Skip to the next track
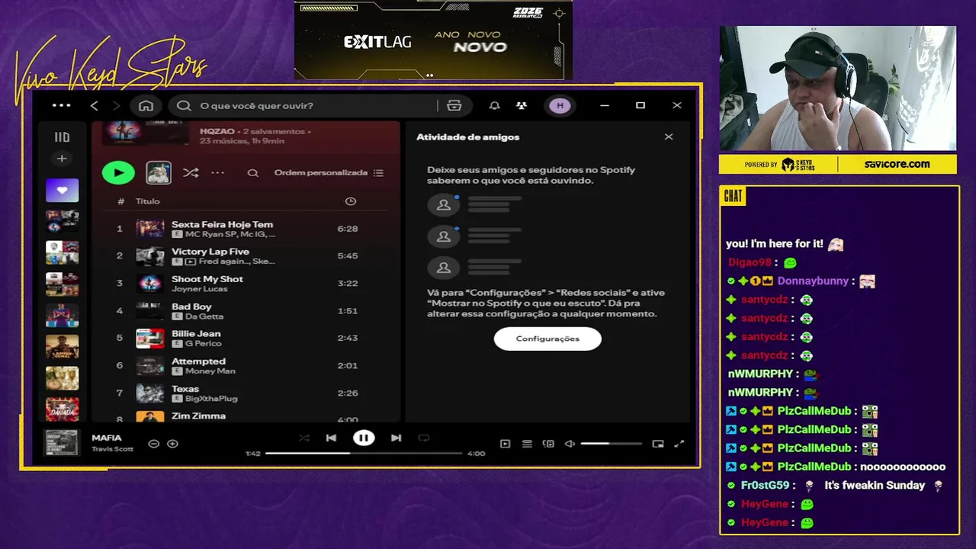Screen dimensions: 976x549 tap(396, 438)
